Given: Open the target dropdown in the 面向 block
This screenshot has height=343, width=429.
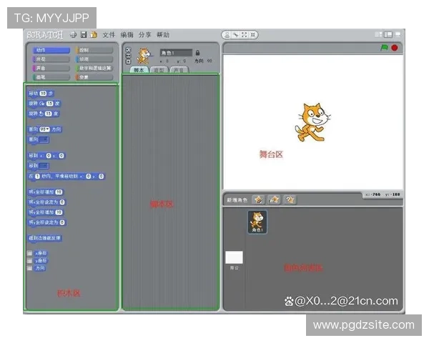Looking at the screenshot, I should click(x=44, y=139).
